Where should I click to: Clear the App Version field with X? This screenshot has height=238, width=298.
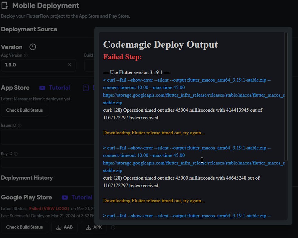pyautogui.click(x=70, y=65)
